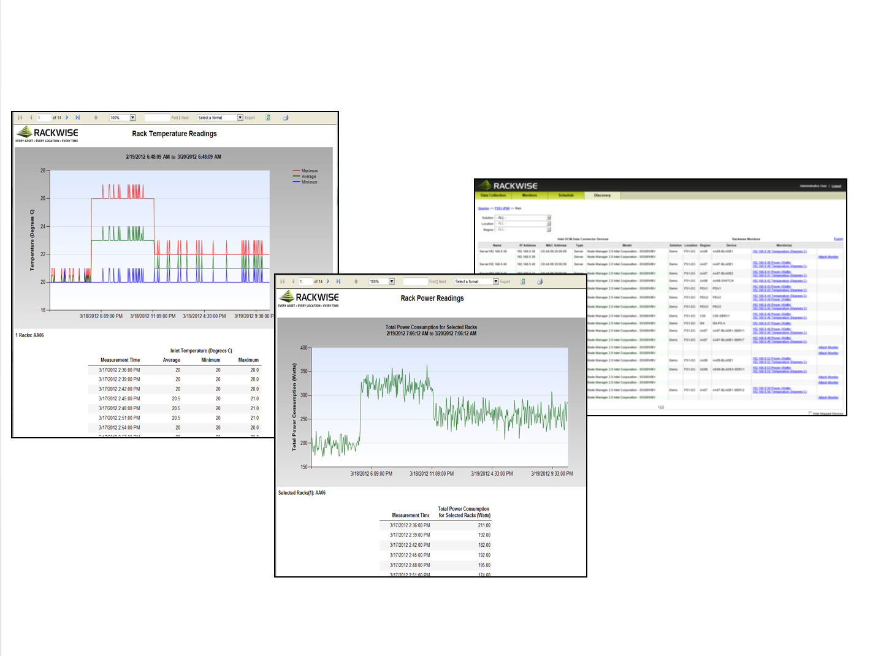Open 'Select a format' dropdown in Temperature report
889x656 pixels.
240,118
